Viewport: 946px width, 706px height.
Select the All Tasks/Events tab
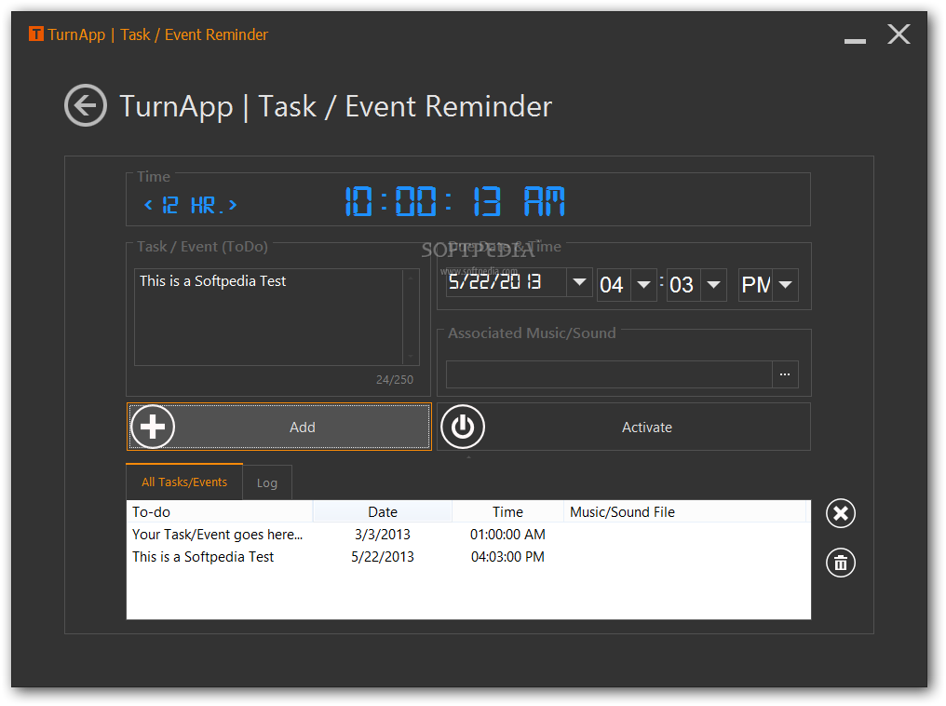tap(184, 482)
